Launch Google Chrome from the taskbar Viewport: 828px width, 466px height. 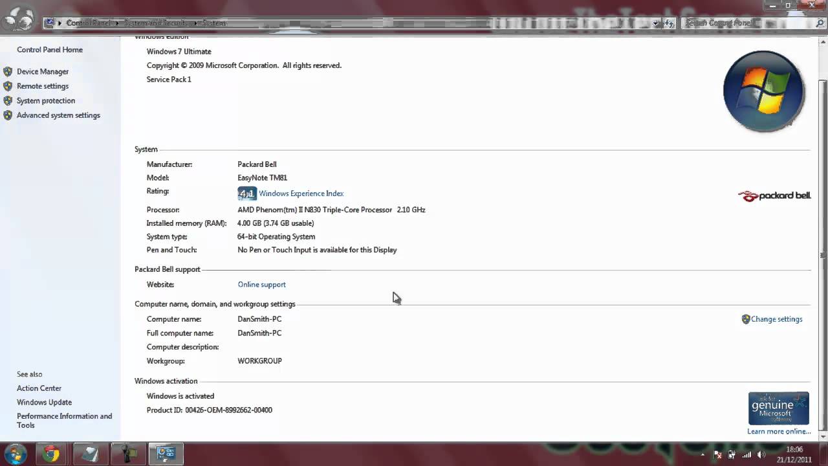[51, 454]
